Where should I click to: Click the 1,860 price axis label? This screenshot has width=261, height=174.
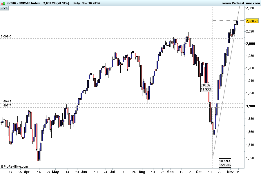(250, 132)
